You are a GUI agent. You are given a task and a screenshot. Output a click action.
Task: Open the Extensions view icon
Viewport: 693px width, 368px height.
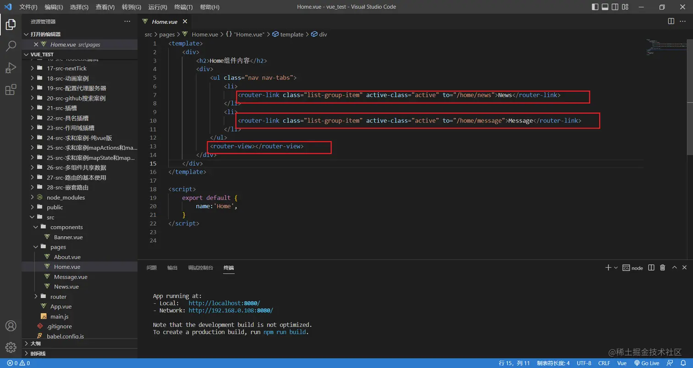(x=11, y=90)
